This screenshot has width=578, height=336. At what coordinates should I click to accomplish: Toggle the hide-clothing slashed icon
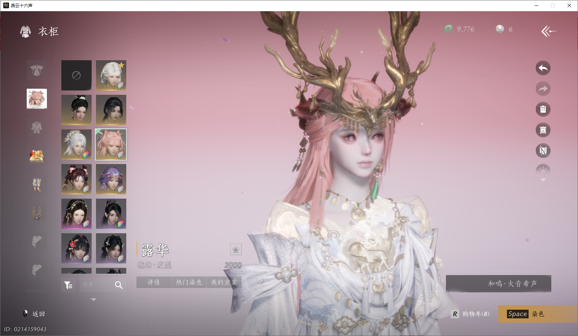point(543,151)
